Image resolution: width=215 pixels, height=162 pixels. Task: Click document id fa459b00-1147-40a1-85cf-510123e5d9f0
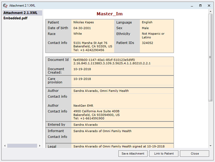click(x=104, y=60)
